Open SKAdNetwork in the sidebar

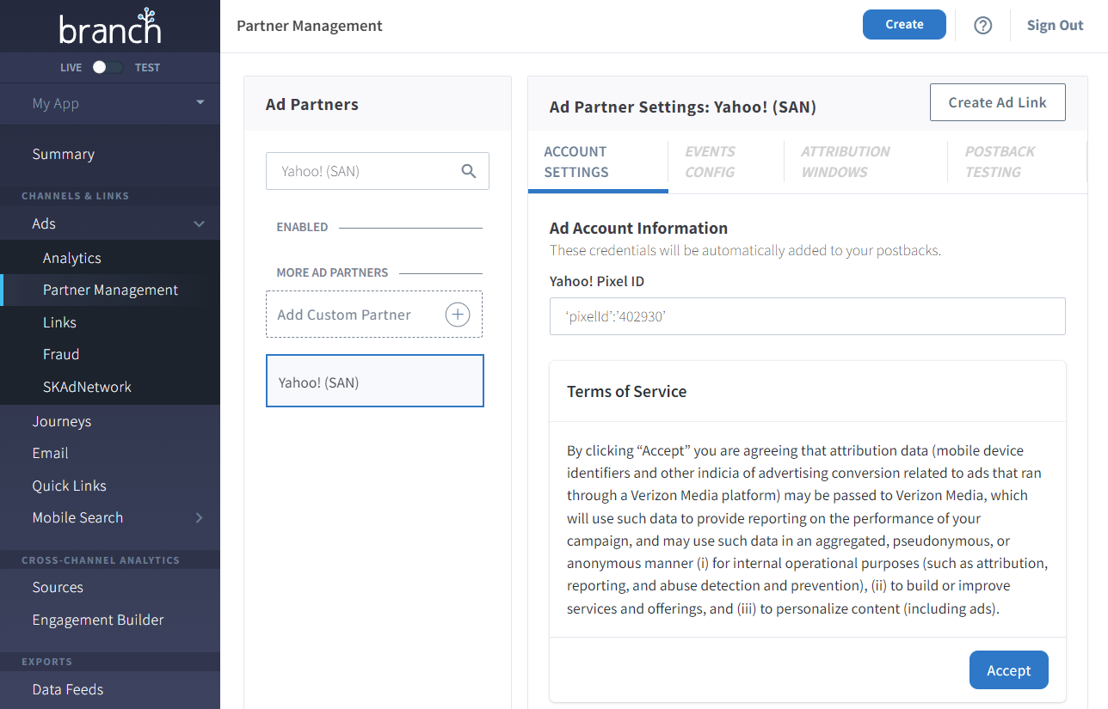pos(87,387)
